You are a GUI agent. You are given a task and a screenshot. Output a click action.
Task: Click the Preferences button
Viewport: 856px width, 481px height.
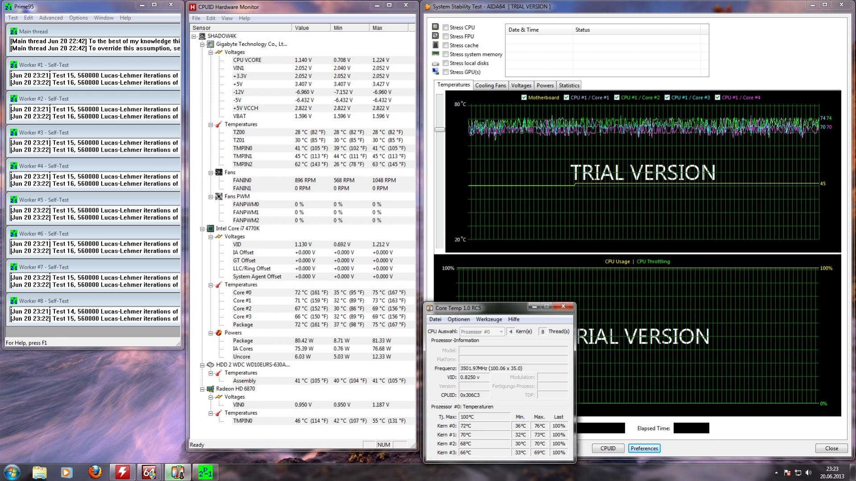pyautogui.click(x=644, y=448)
